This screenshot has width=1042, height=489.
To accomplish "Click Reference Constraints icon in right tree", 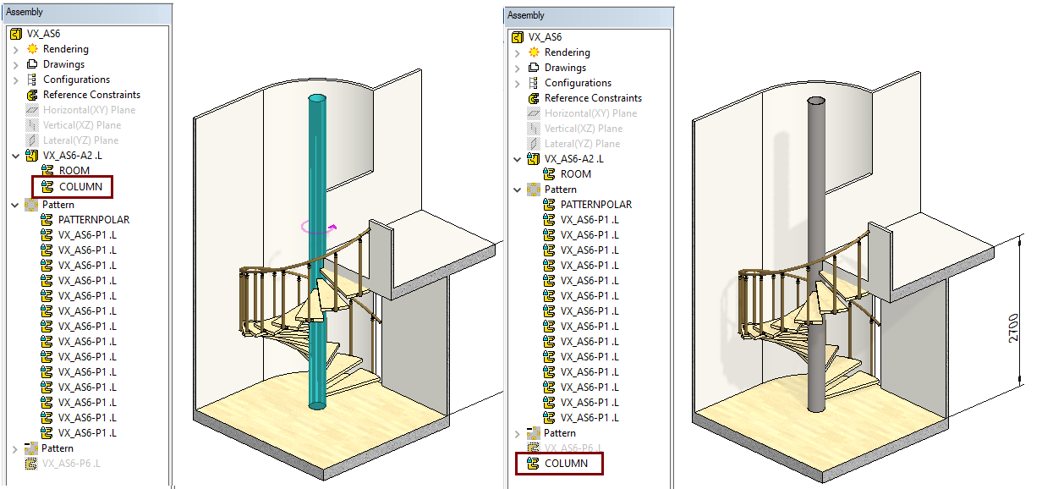I will coord(534,98).
